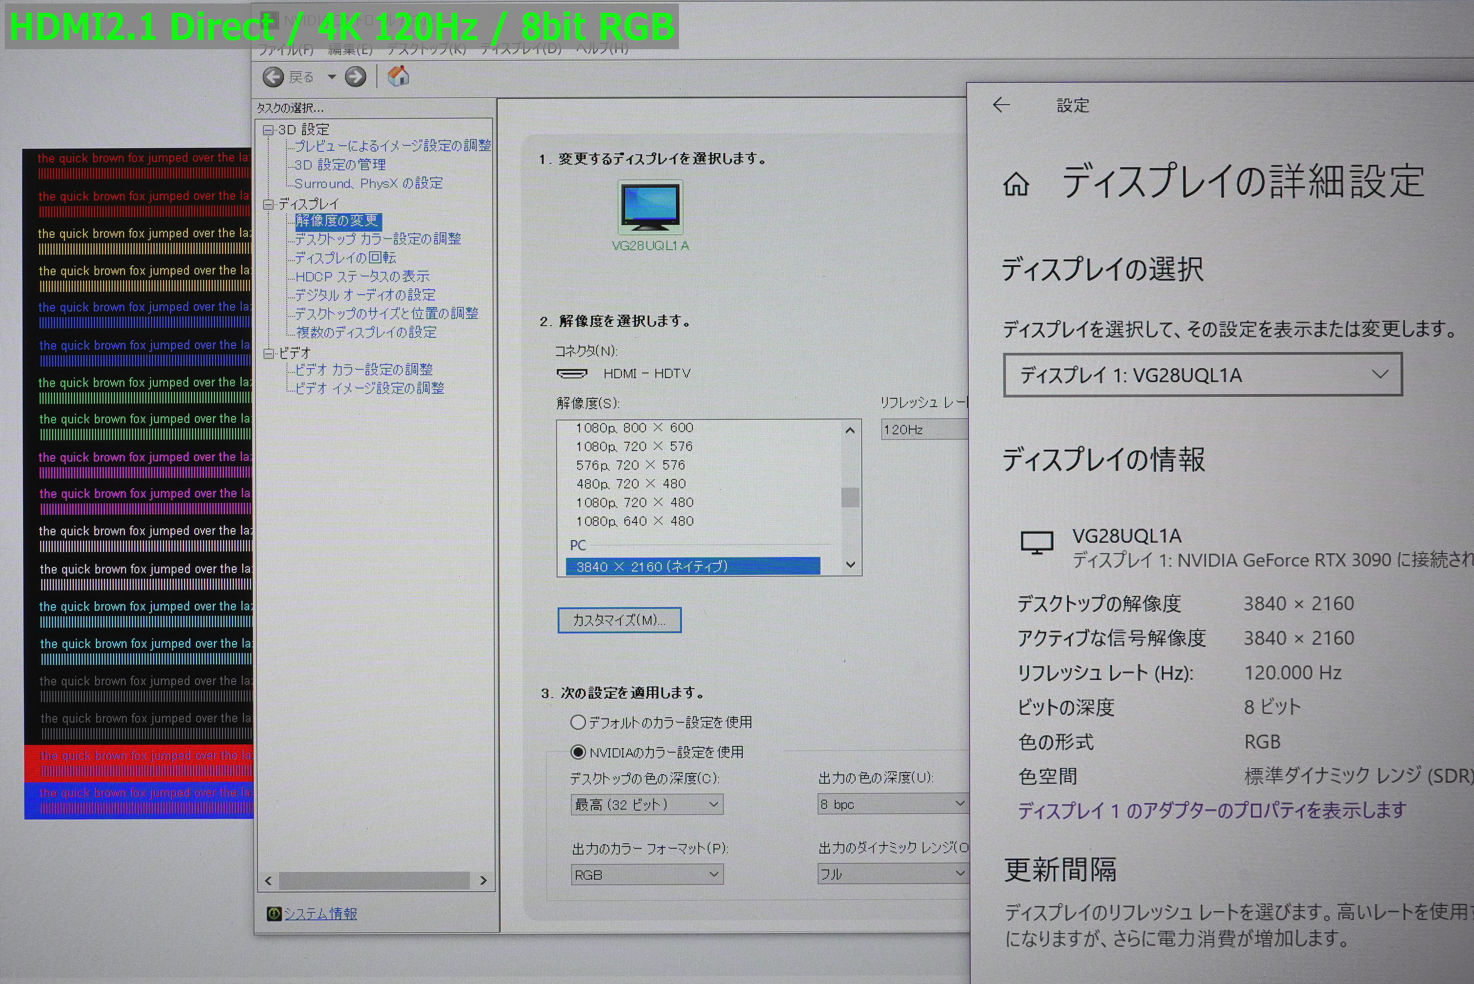Select 480p, 720 × 480 resolution

631,484
